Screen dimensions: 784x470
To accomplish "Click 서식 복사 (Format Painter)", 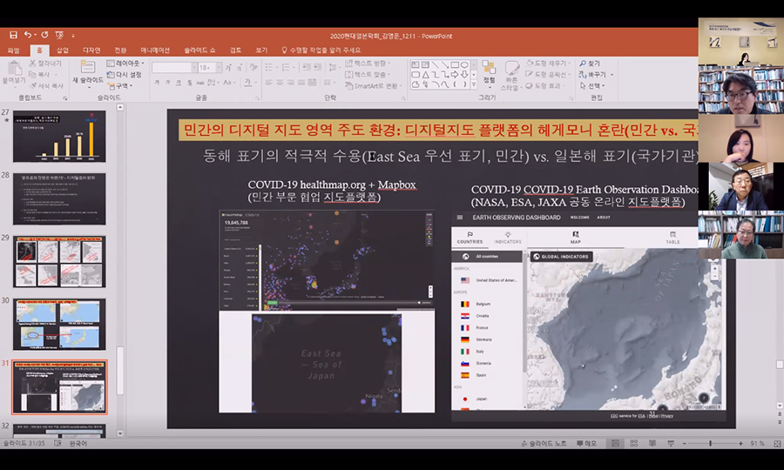I will click(x=46, y=86).
